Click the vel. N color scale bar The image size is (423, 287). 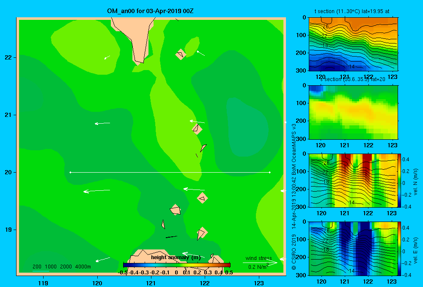[400, 180]
